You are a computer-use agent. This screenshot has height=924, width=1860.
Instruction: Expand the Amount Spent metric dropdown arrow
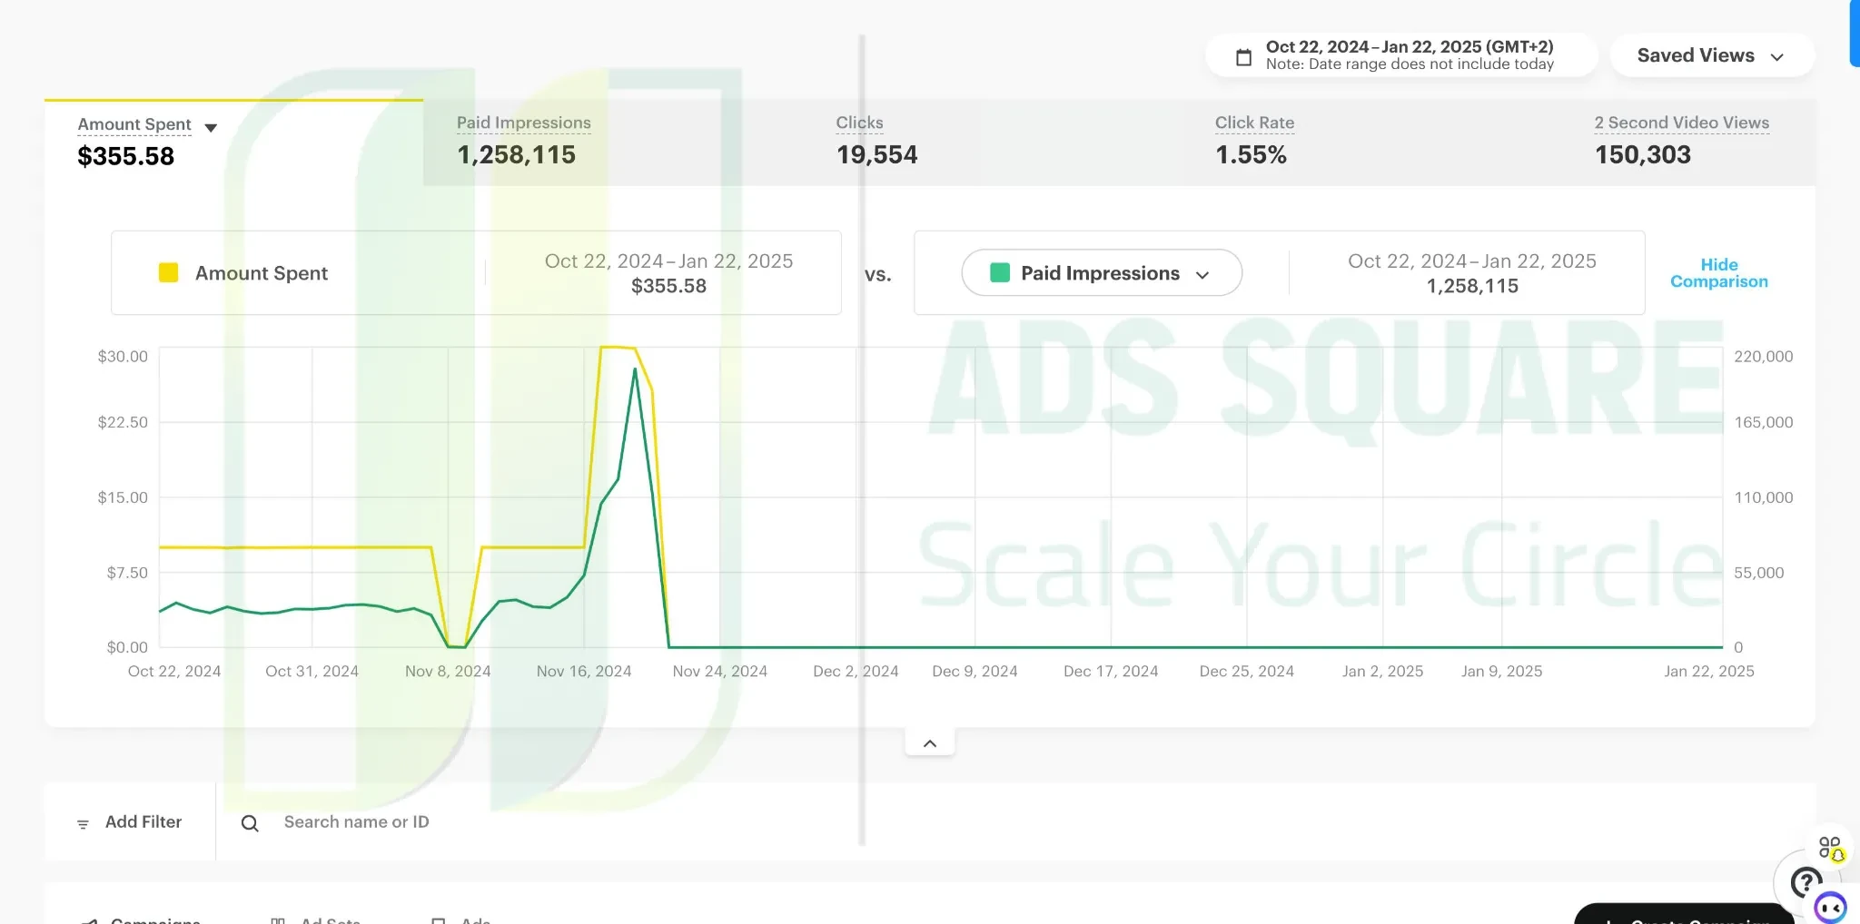coord(211,128)
